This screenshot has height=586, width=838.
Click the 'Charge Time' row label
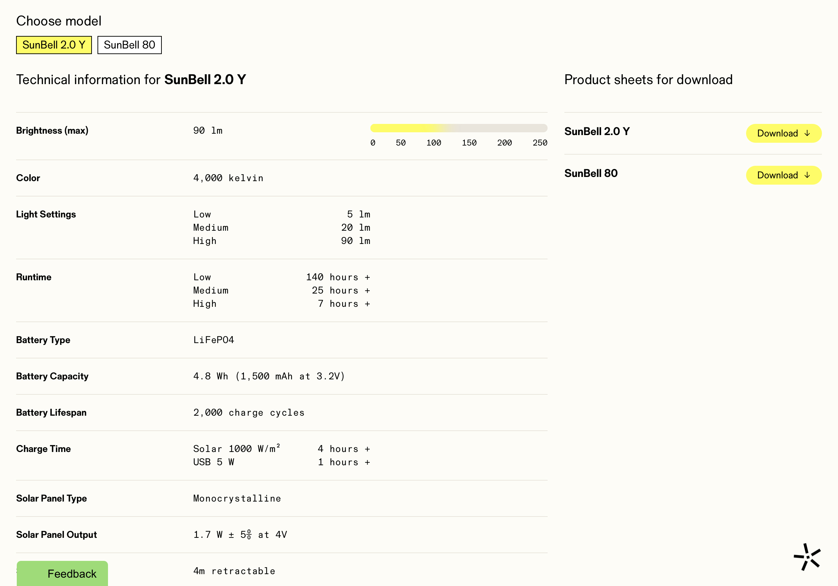[43, 448]
